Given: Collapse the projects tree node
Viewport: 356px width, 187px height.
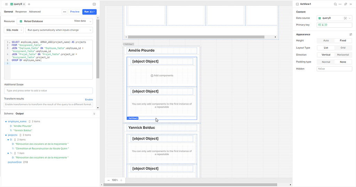Looking at the screenshot, I should click(x=6, y=135).
